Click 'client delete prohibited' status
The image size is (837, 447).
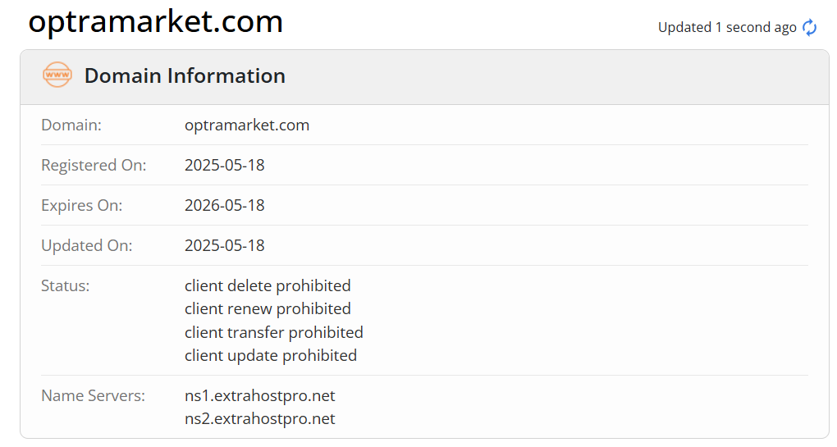268,286
